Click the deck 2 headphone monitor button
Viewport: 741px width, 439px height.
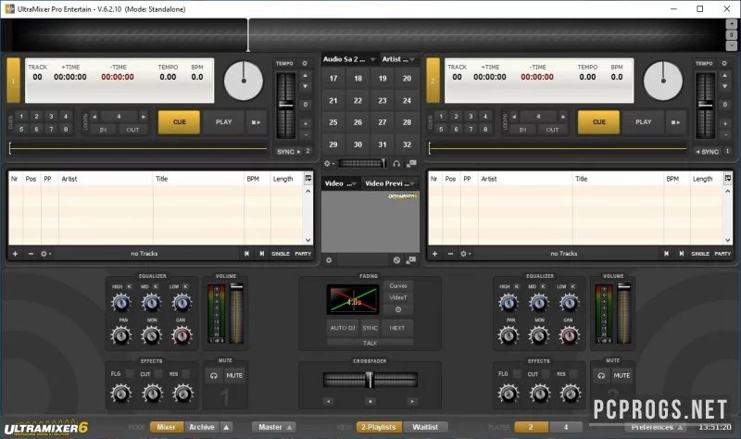(x=601, y=376)
